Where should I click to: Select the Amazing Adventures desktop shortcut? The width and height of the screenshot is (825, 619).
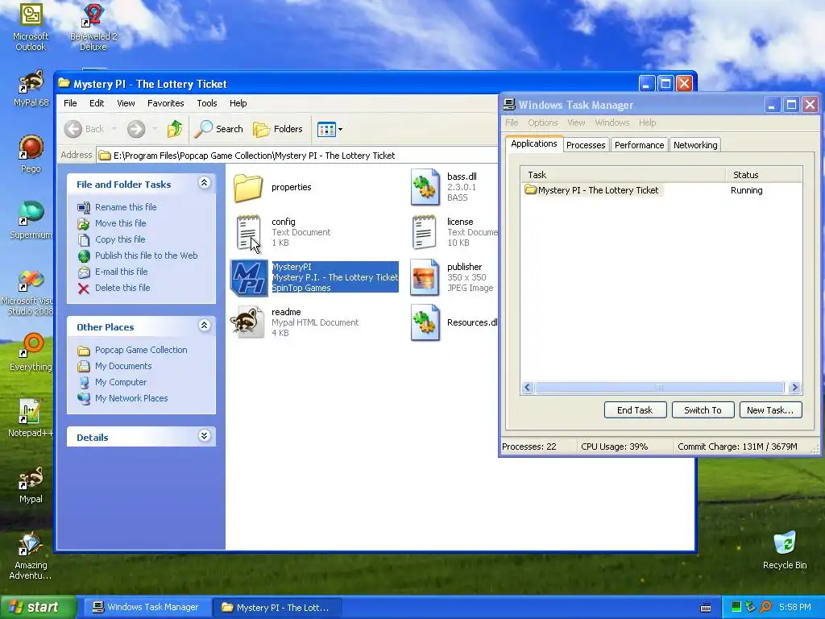point(31,555)
